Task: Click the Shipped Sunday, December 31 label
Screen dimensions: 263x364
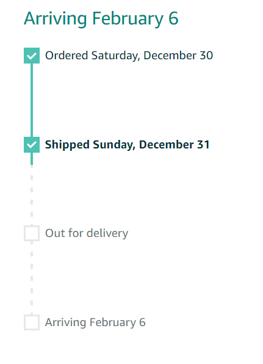Action: pyautogui.click(x=128, y=145)
